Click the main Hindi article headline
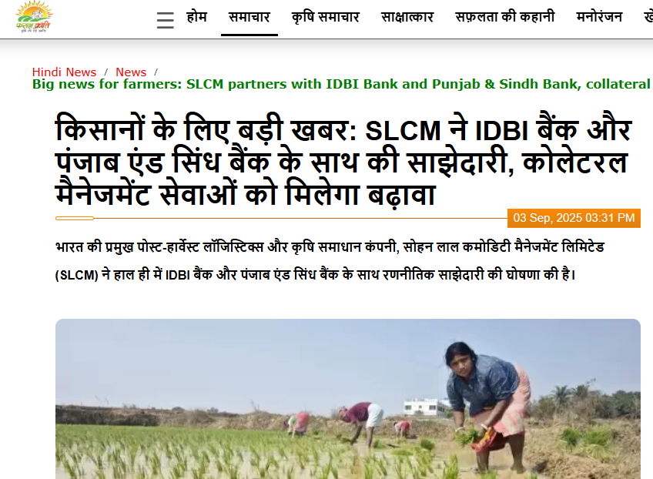 coord(343,162)
